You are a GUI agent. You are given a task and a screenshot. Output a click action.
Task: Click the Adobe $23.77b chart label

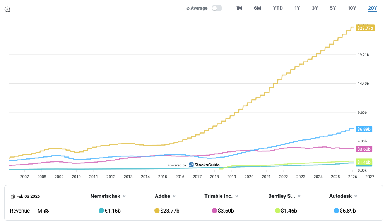(x=365, y=28)
